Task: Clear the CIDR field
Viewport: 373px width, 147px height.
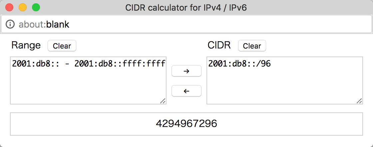Action: pos(252,46)
